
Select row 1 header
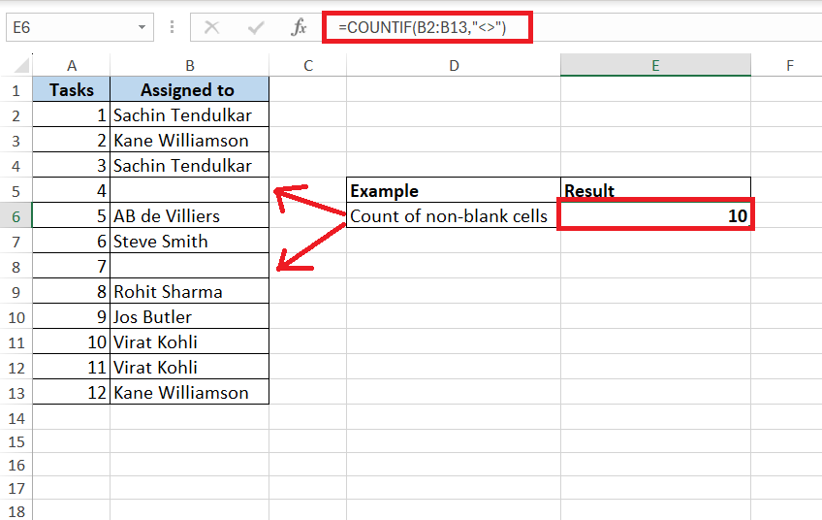click(16, 90)
